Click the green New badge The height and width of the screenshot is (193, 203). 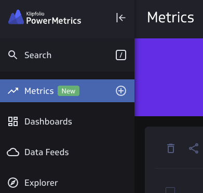(x=69, y=91)
